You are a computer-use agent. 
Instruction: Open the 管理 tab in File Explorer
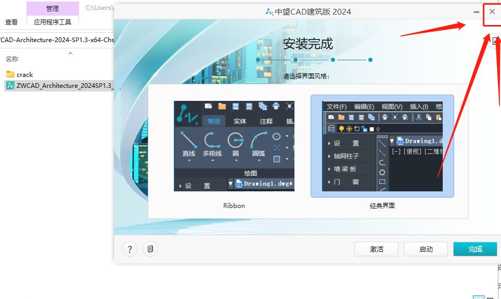coord(53,8)
